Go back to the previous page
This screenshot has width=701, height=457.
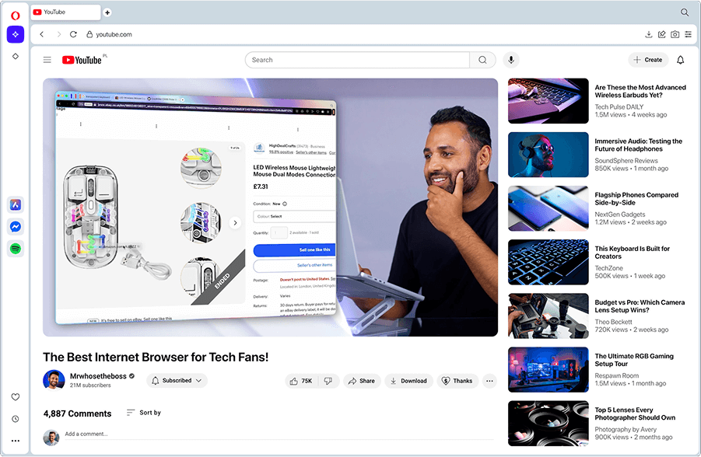pos(41,34)
